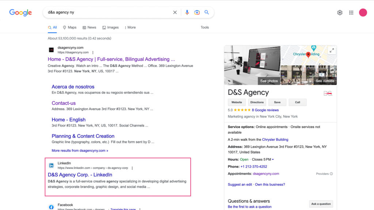The image size is (374, 210).
Task: Click 'Suggest an edit' link
Action: (240, 184)
